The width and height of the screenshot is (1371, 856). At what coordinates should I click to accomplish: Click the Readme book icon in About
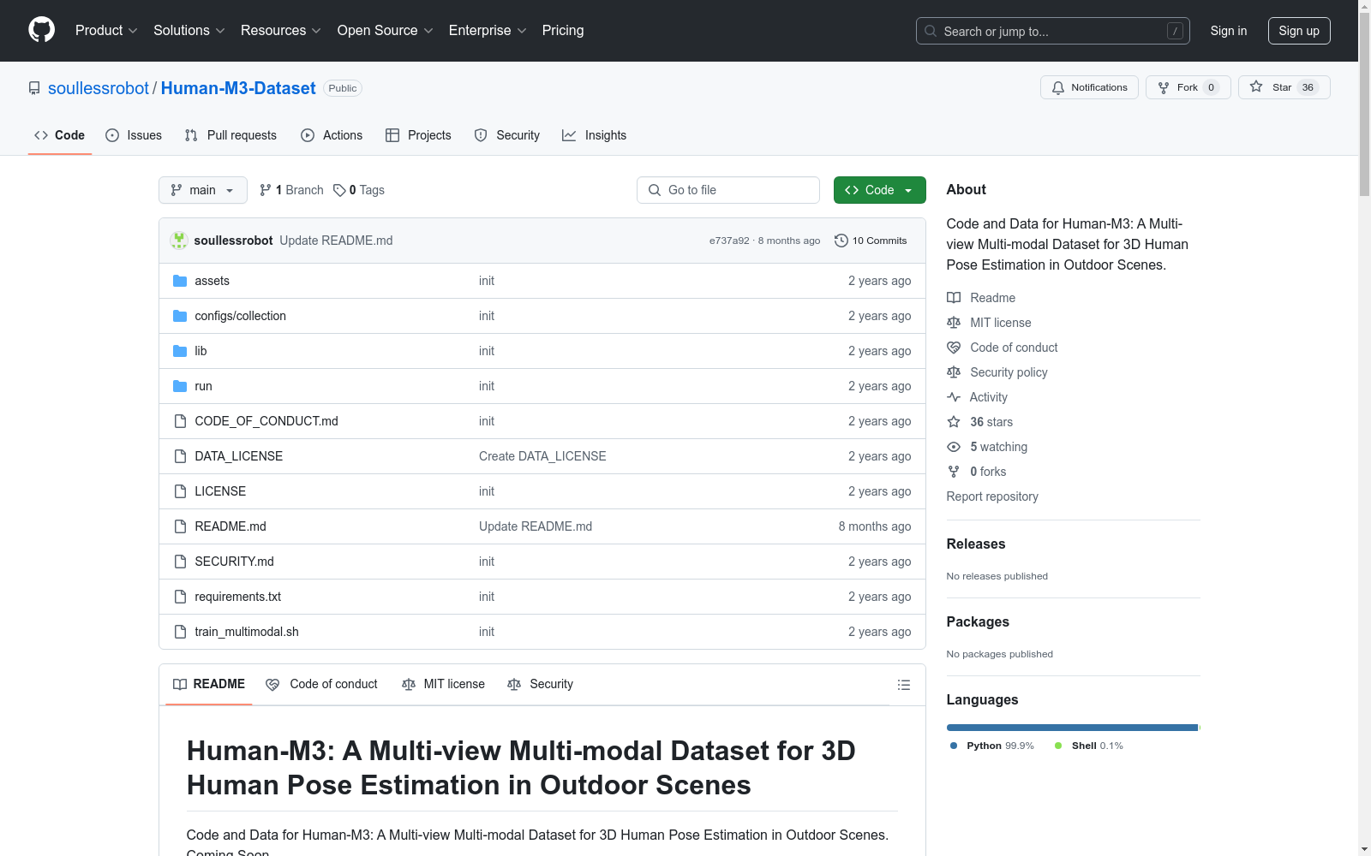pyautogui.click(x=954, y=298)
